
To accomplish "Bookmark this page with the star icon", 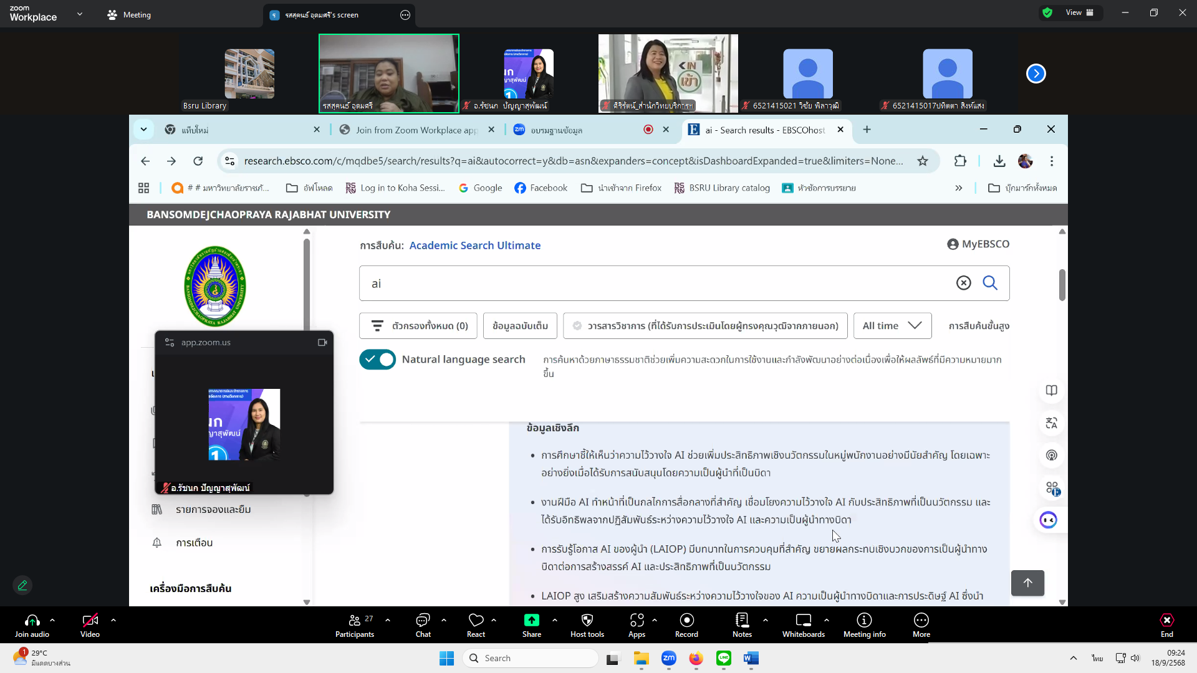I will click(922, 161).
